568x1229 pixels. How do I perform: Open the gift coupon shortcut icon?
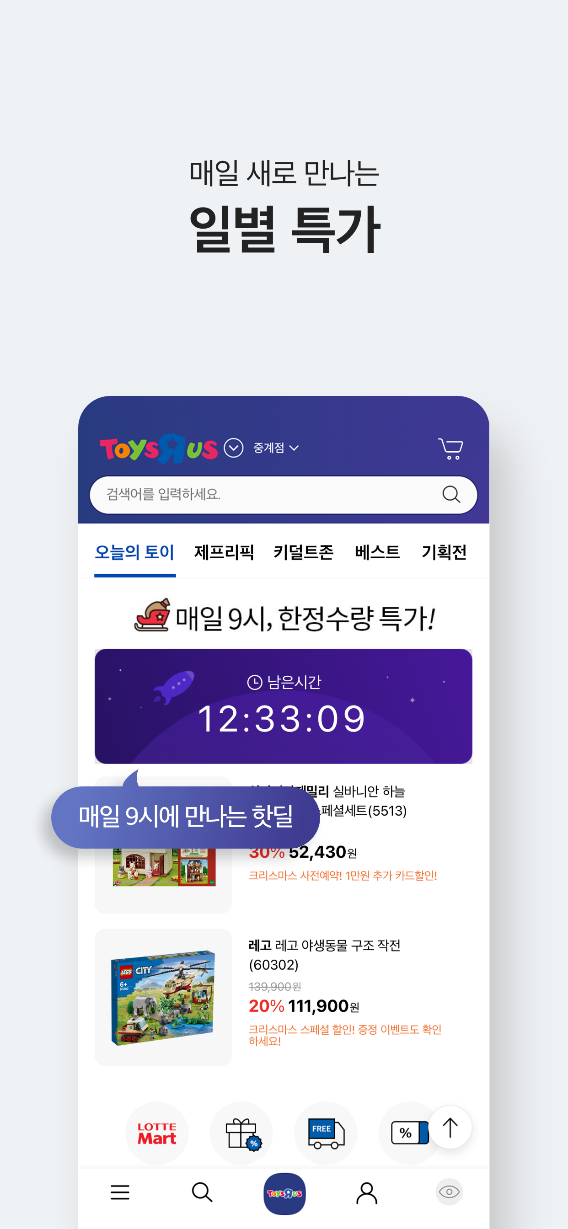point(241,1133)
